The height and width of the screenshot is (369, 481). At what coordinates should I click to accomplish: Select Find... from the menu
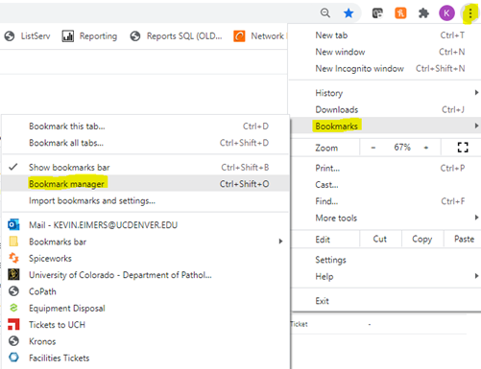coord(386,201)
